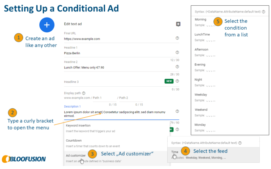Choose Ad customizer in the menu
The height and width of the screenshot is (169, 271).
tap(76, 156)
